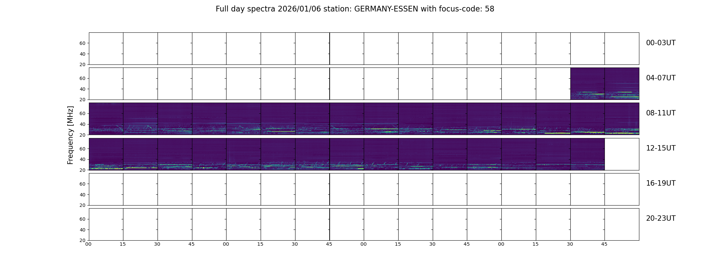Open the first spectrogram panel of 12-15UT row

point(106,154)
